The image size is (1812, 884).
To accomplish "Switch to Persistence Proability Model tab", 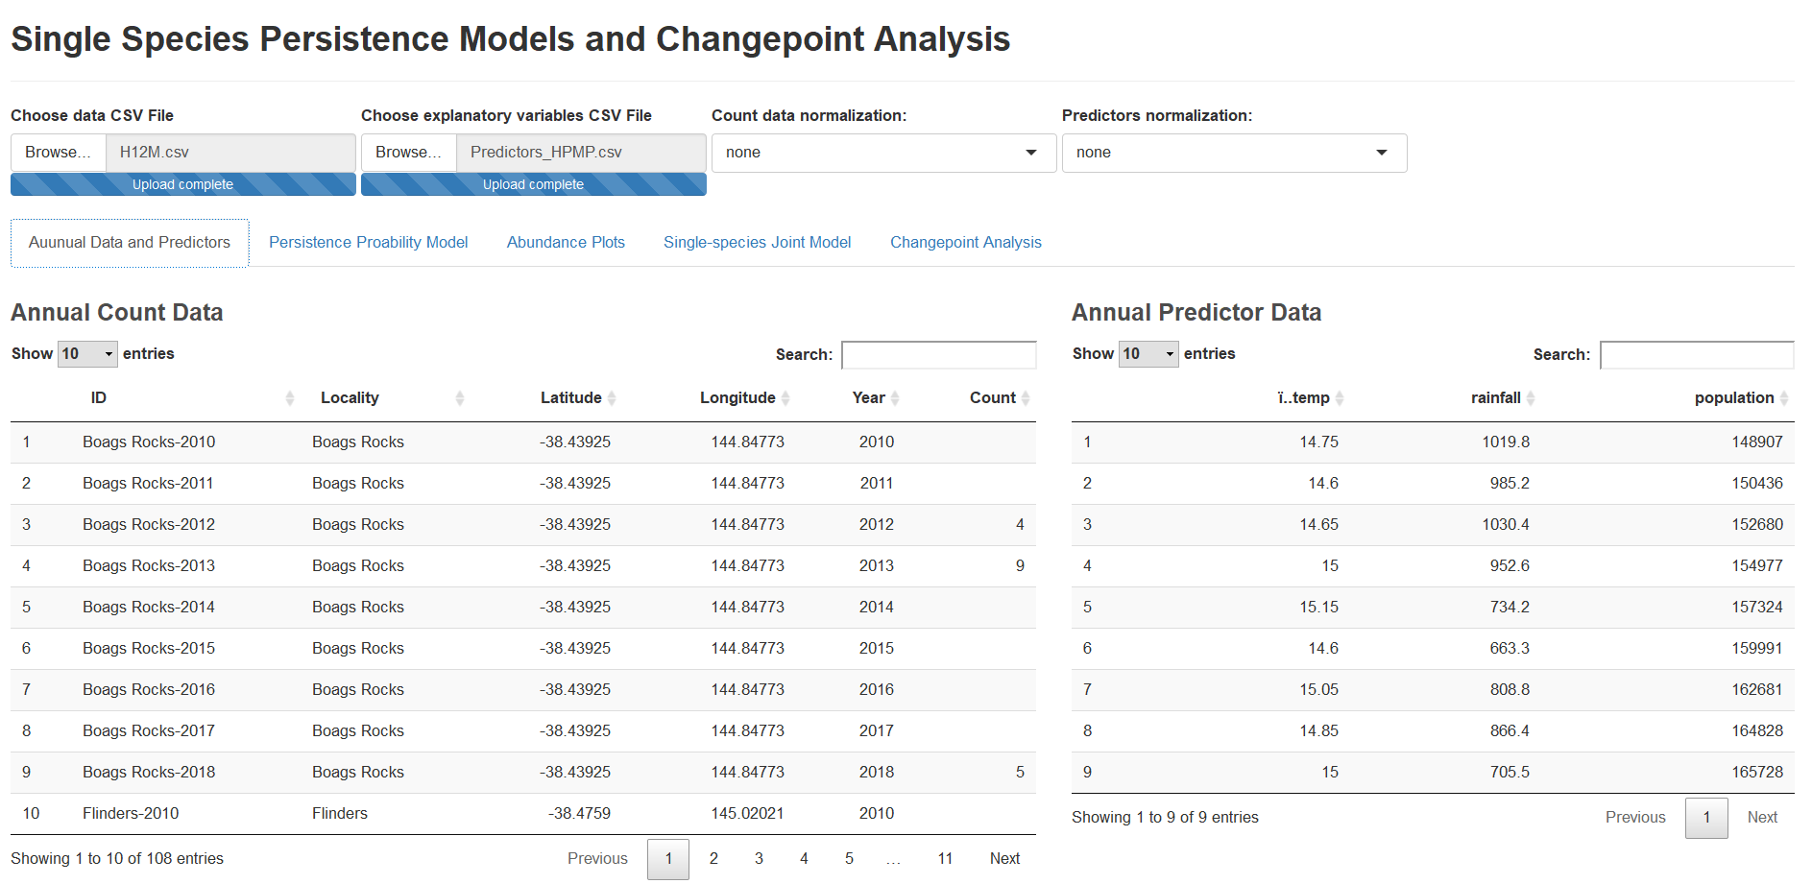I will (x=369, y=243).
